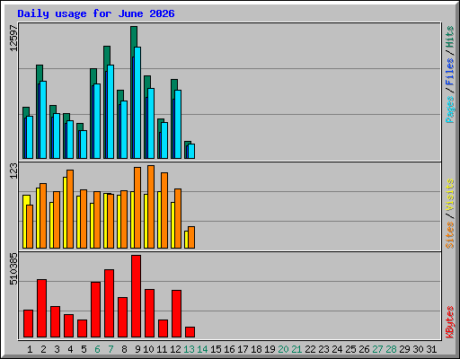Image resolution: width=460 pixels, height=359 pixels.
Task: Click the day 6 cyan pages bar
Action: pos(97,121)
